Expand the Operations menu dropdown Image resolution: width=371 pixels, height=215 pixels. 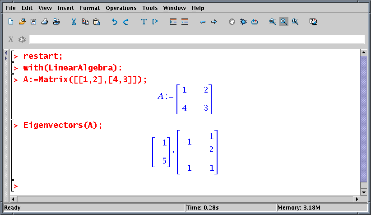[x=121, y=8]
